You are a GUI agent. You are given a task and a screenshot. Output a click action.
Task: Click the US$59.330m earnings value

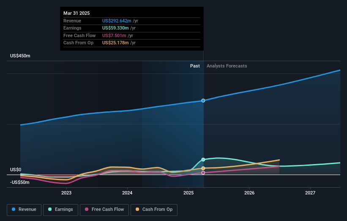click(115, 28)
